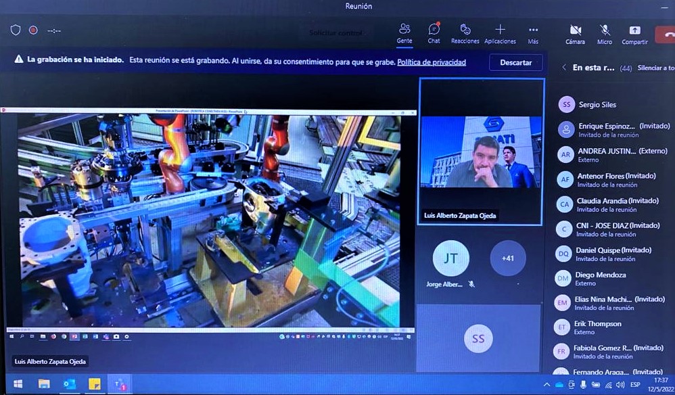The width and height of the screenshot is (675, 395).
Task: Click the +41 more participants bubble
Action: tap(507, 258)
